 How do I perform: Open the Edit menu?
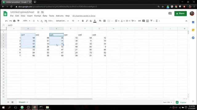[x=17, y=16]
